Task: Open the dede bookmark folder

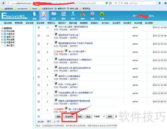Action: pos(33,9)
